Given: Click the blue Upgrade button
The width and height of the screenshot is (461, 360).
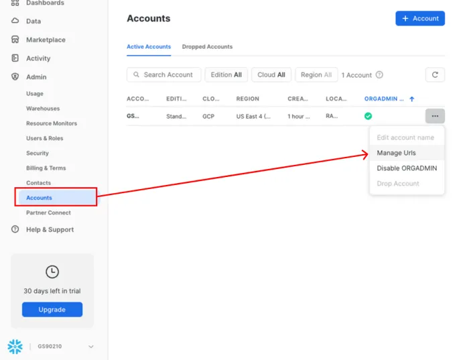Looking at the screenshot, I should pos(52,310).
